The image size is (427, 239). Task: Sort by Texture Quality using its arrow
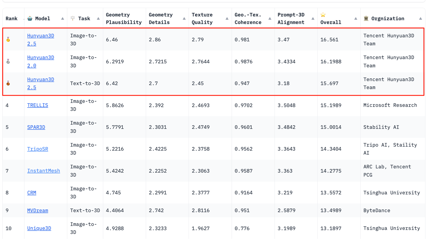227,18
